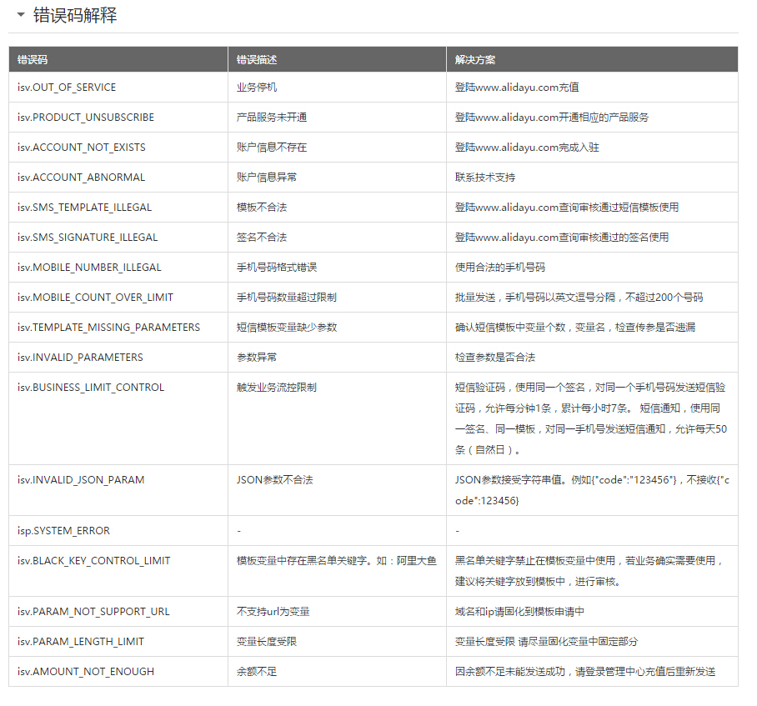Collapse the 错误码解释 section triangle

[21, 15]
